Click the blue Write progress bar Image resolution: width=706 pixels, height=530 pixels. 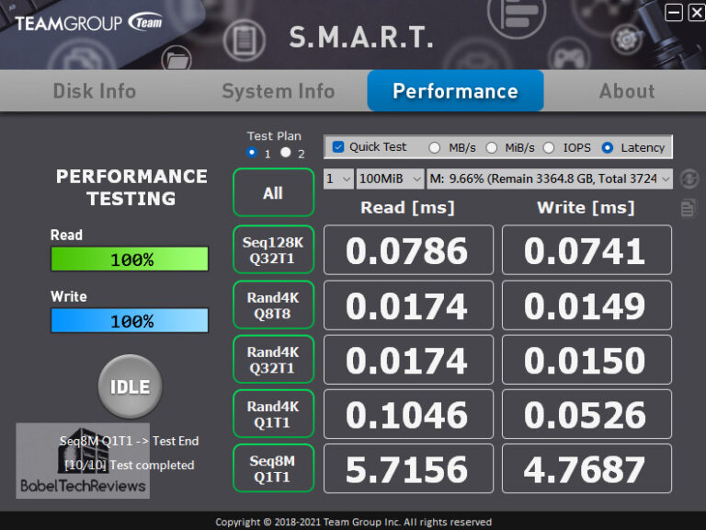(x=130, y=320)
